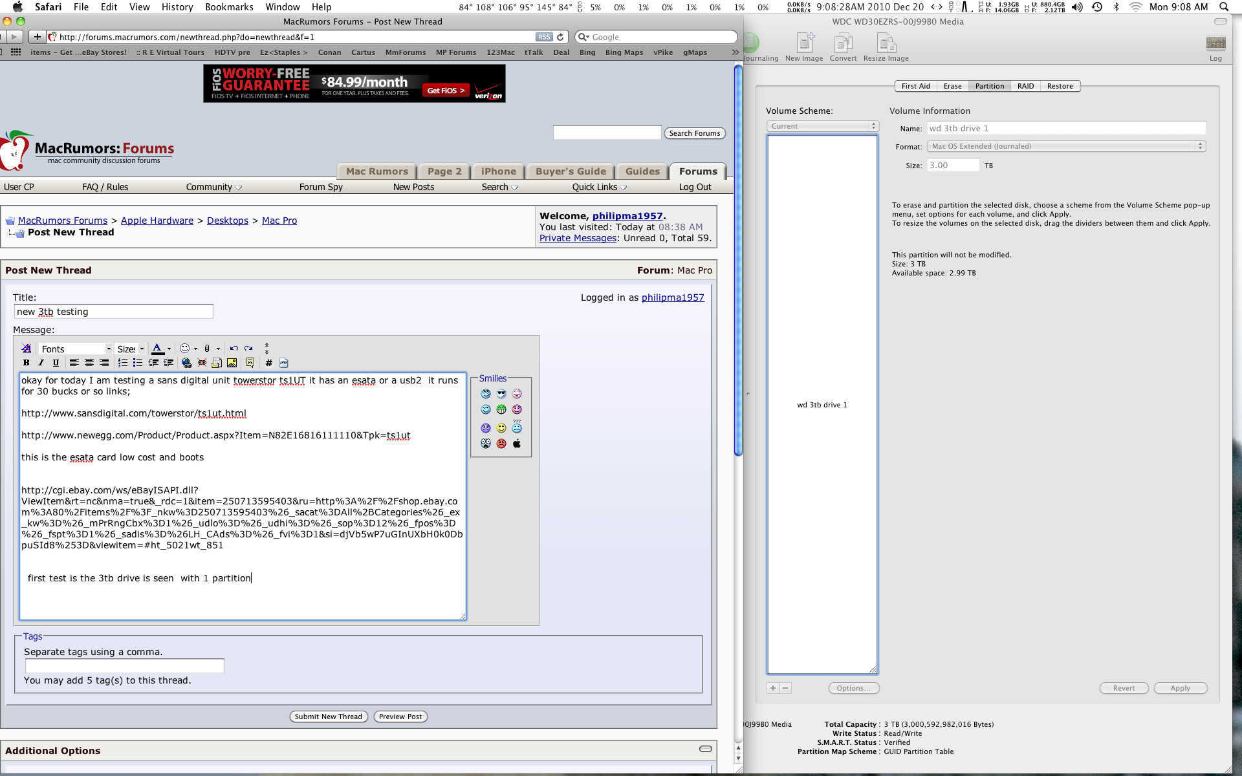Switch to the First Aid tab
This screenshot has height=776, width=1242.
point(915,86)
